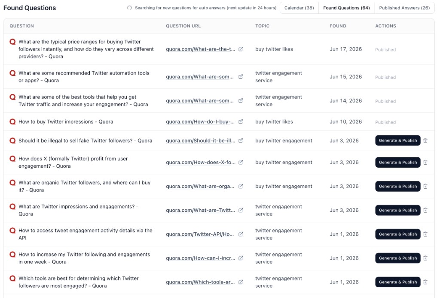Open quora.com/What-are-orga... link

(200, 186)
